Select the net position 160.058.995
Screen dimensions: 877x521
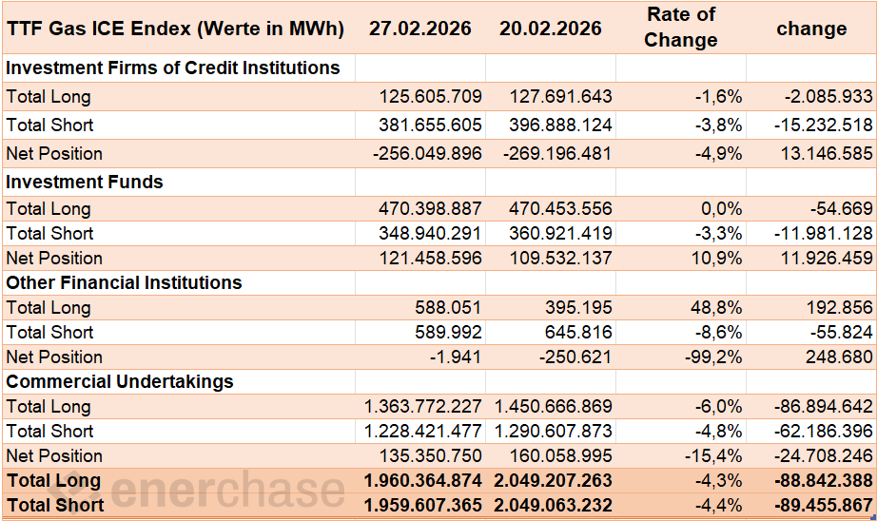tap(561, 455)
